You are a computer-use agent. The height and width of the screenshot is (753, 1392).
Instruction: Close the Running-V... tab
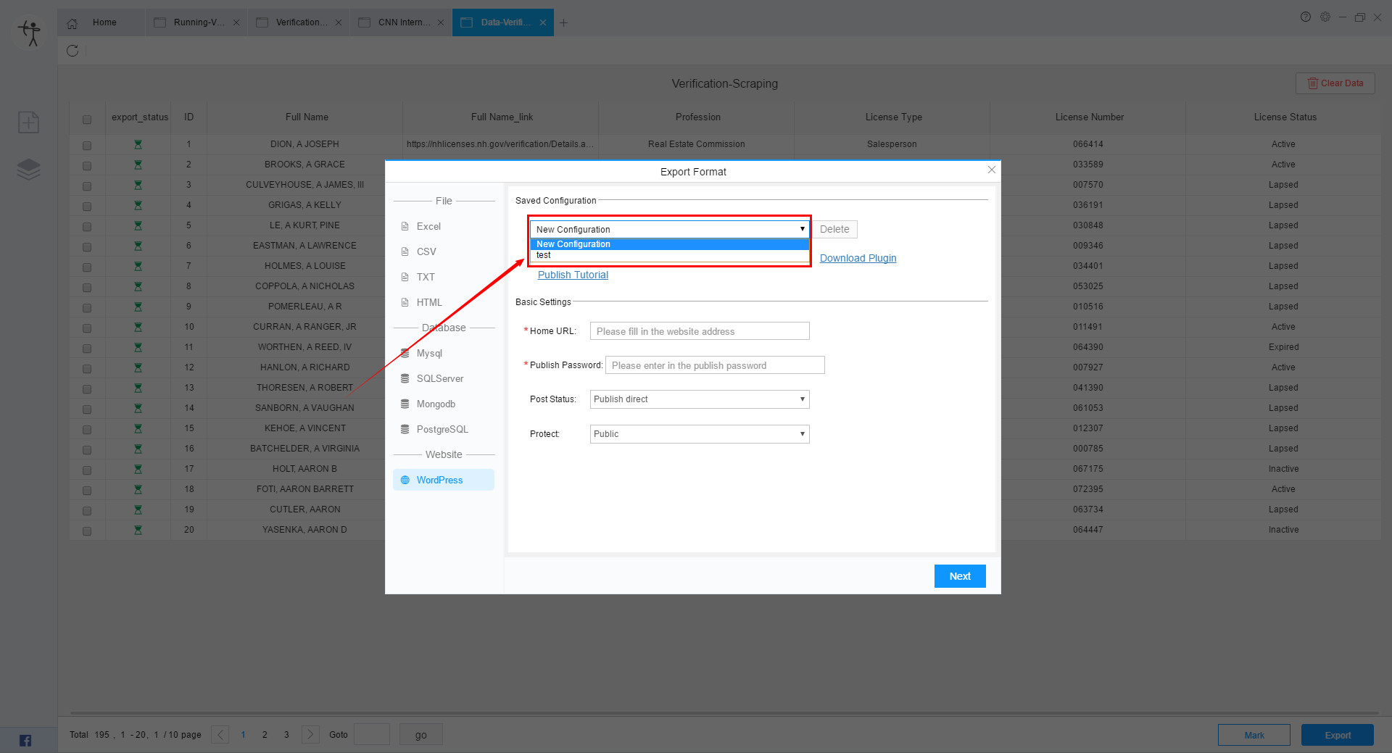pos(236,22)
